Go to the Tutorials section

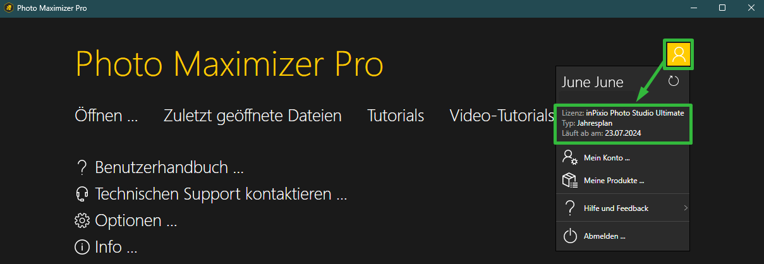click(x=396, y=116)
